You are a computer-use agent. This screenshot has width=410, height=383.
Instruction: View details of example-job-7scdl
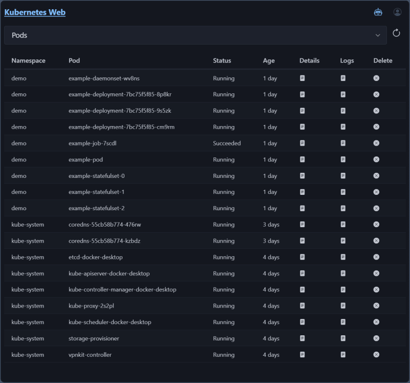(302, 143)
